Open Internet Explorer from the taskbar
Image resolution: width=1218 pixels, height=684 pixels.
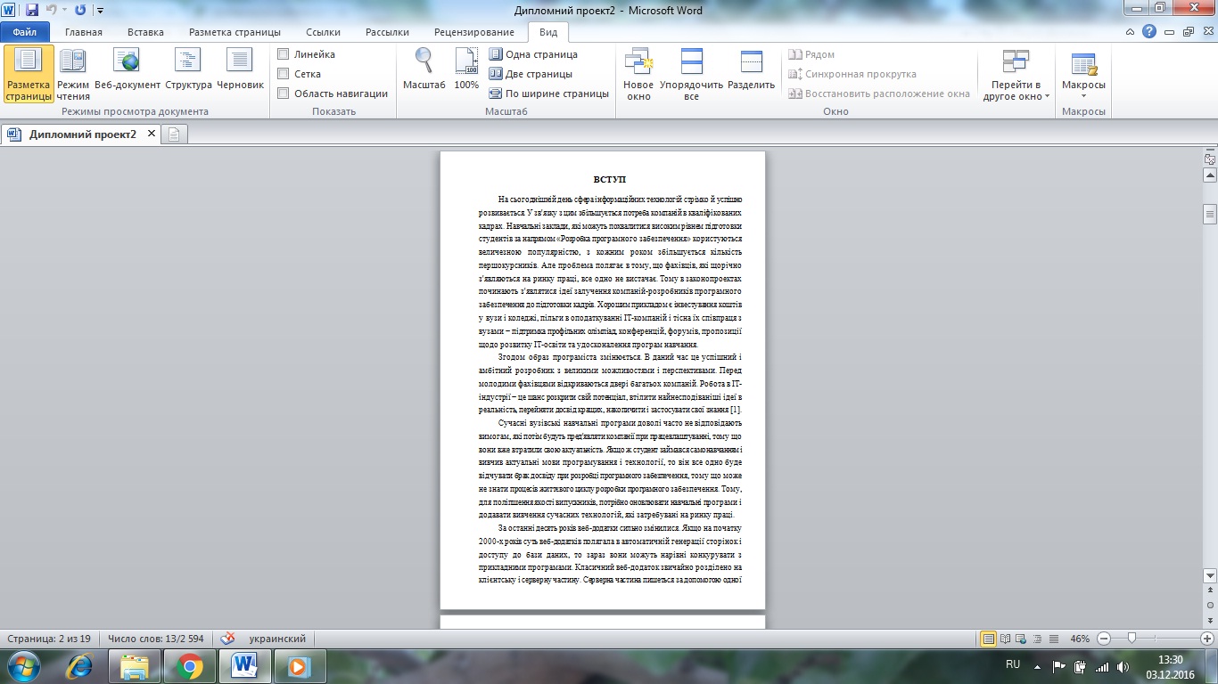[x=80, y=665]
